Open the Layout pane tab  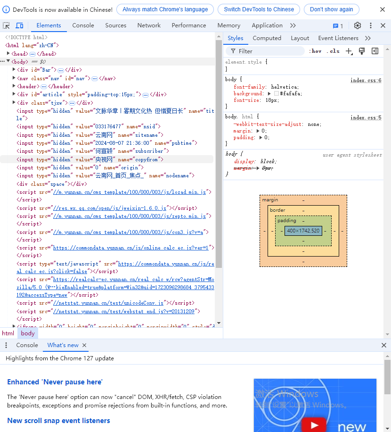pos(300,38)
